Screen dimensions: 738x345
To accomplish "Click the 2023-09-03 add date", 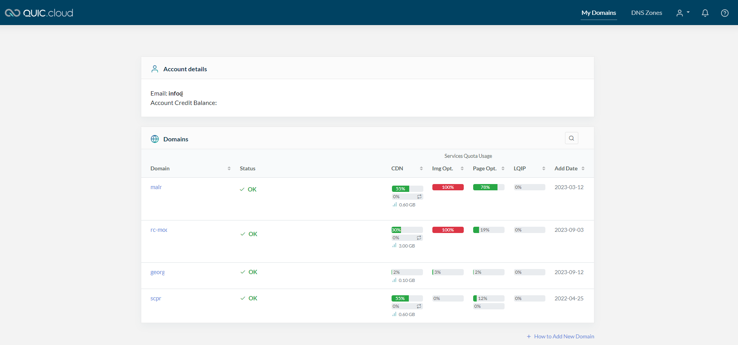I will [x=569, y=230].
